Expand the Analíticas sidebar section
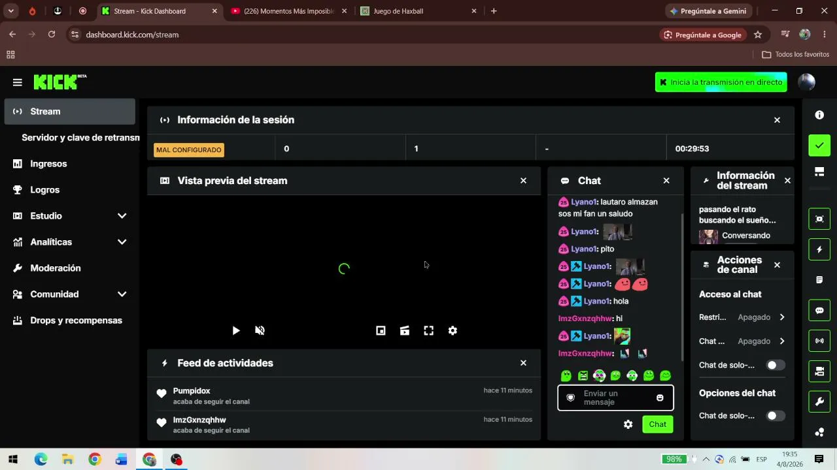837x470 pixels. click(x=122, y=242)
